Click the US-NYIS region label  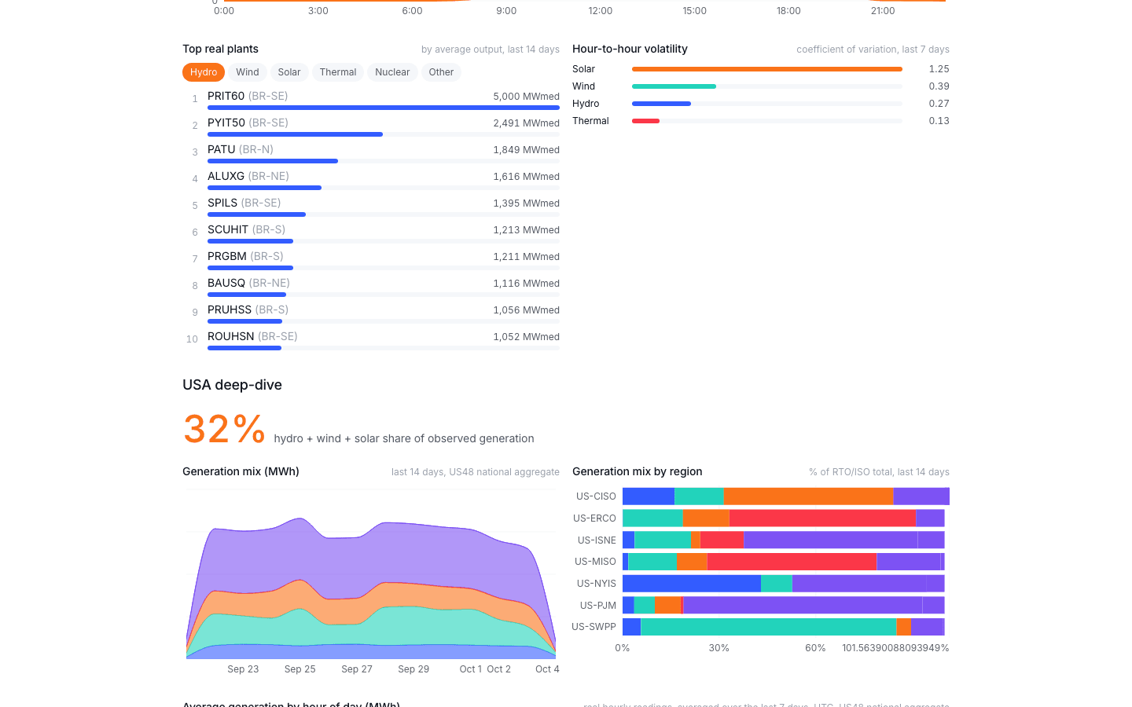point(597,584)
